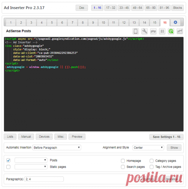The width and height of the screenshot is (188, 189).
Task: Open the Doc button
Action: [82, 8]
